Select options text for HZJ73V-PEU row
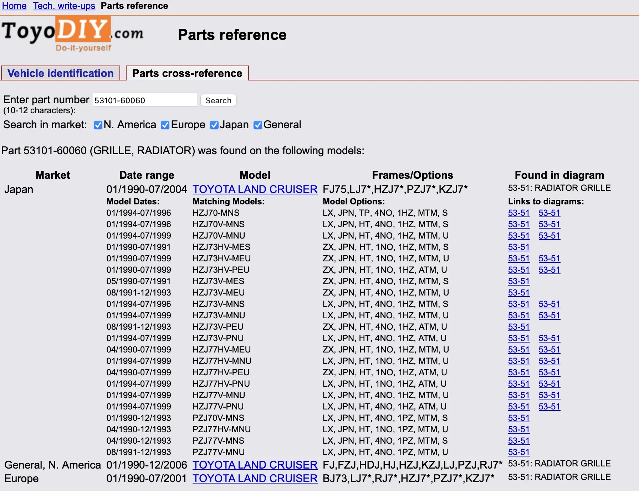The height and width of the screenshot is (491, 639). (x=385, y=327)
